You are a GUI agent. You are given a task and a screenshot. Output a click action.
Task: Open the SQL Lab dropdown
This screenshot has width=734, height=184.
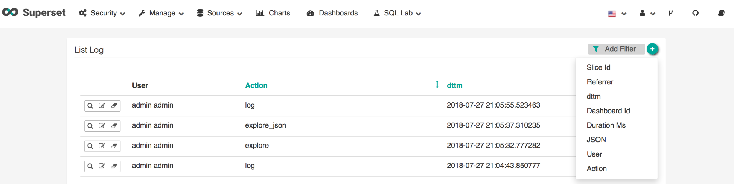[397, 13]
